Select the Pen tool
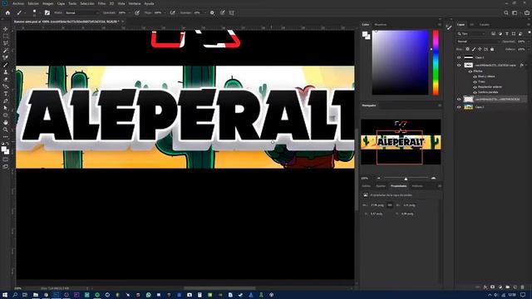 [6, 101]
